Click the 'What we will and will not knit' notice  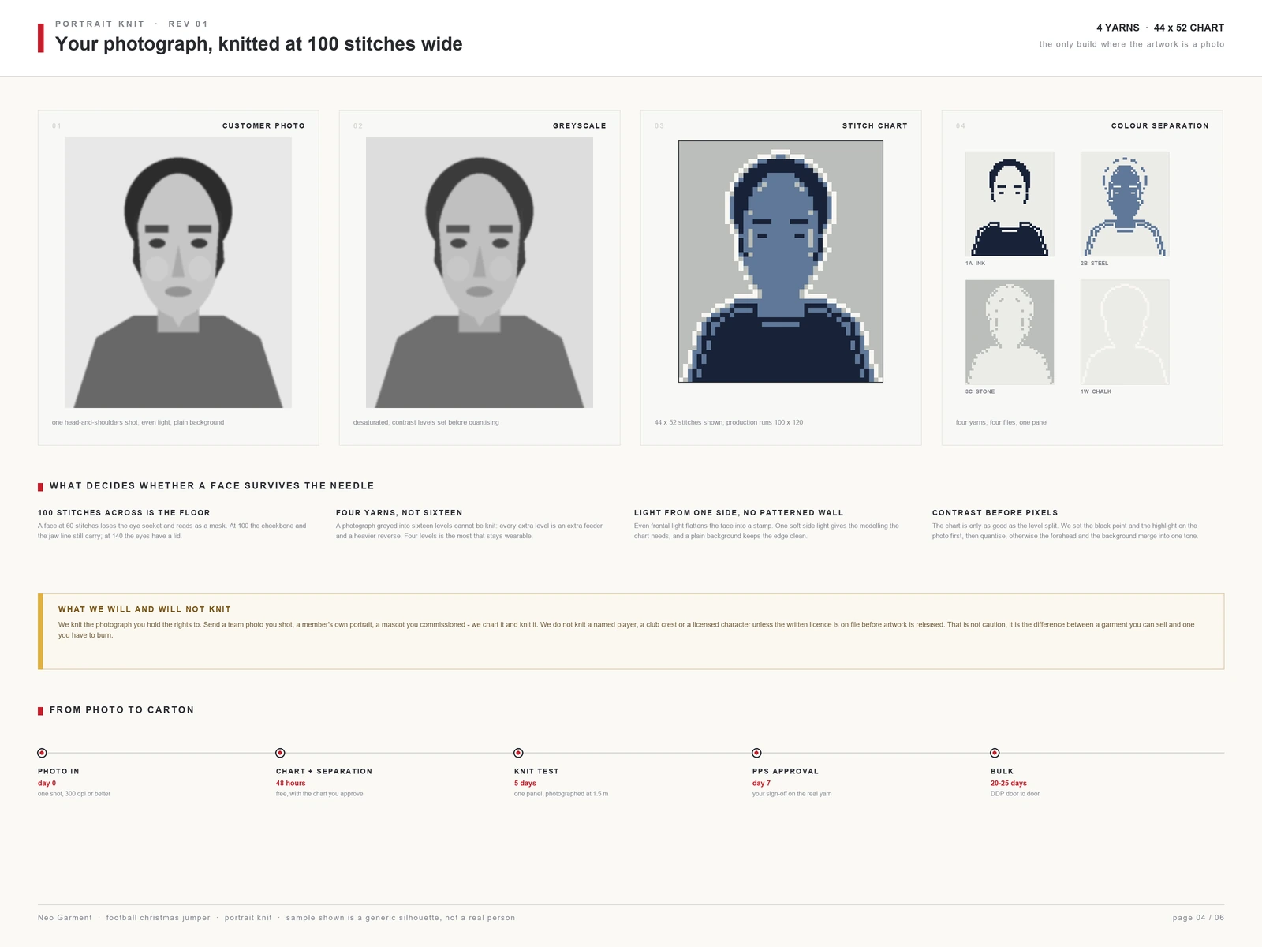631,631
